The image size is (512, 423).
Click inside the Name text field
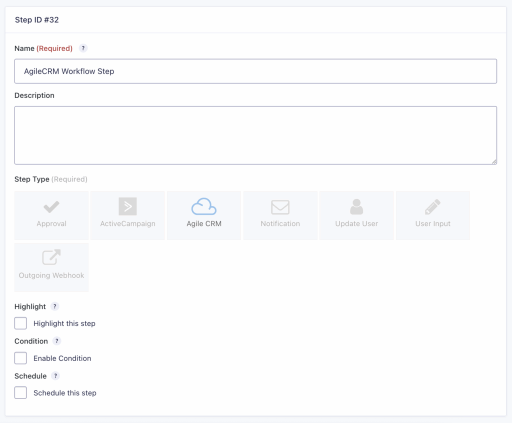click(x=256, y=71)
